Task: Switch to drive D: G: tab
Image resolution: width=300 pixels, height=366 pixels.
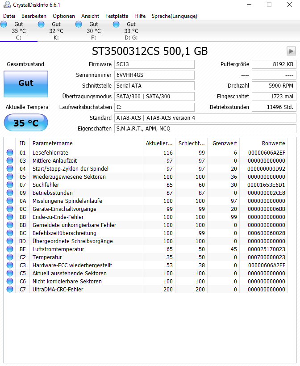Action: click(131, 31)
